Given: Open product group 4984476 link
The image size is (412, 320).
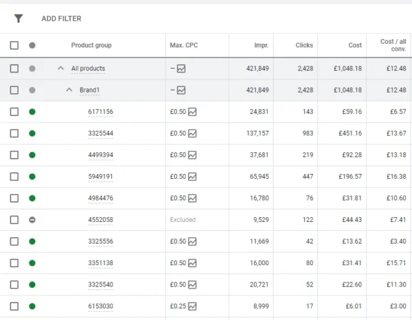Looking at the screenshot, I should (x=100, y=199).
